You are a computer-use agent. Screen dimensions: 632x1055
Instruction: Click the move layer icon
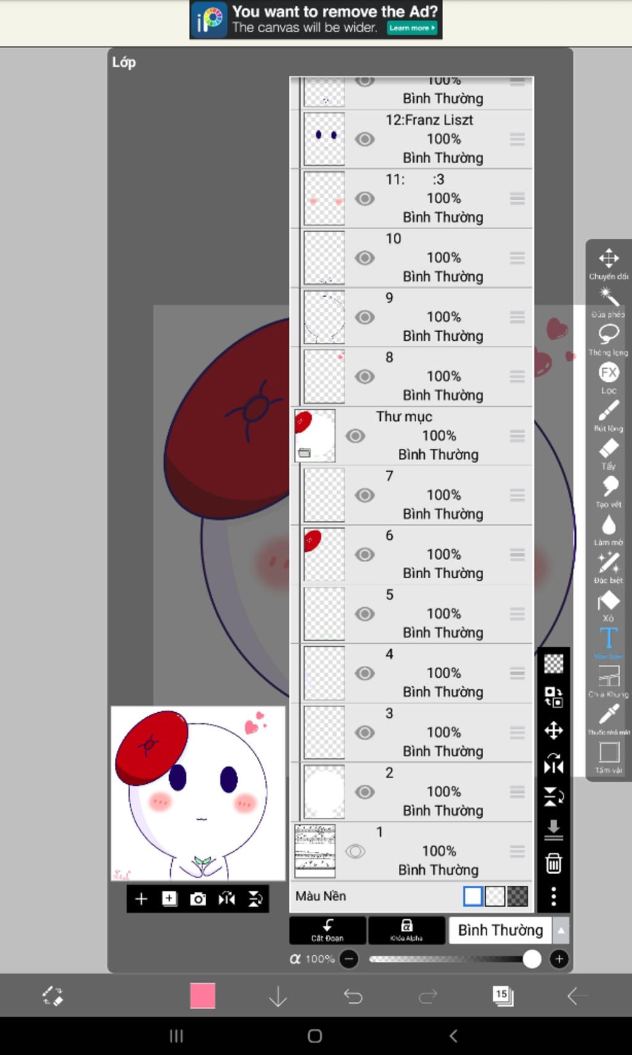click(x=554, y=731)
